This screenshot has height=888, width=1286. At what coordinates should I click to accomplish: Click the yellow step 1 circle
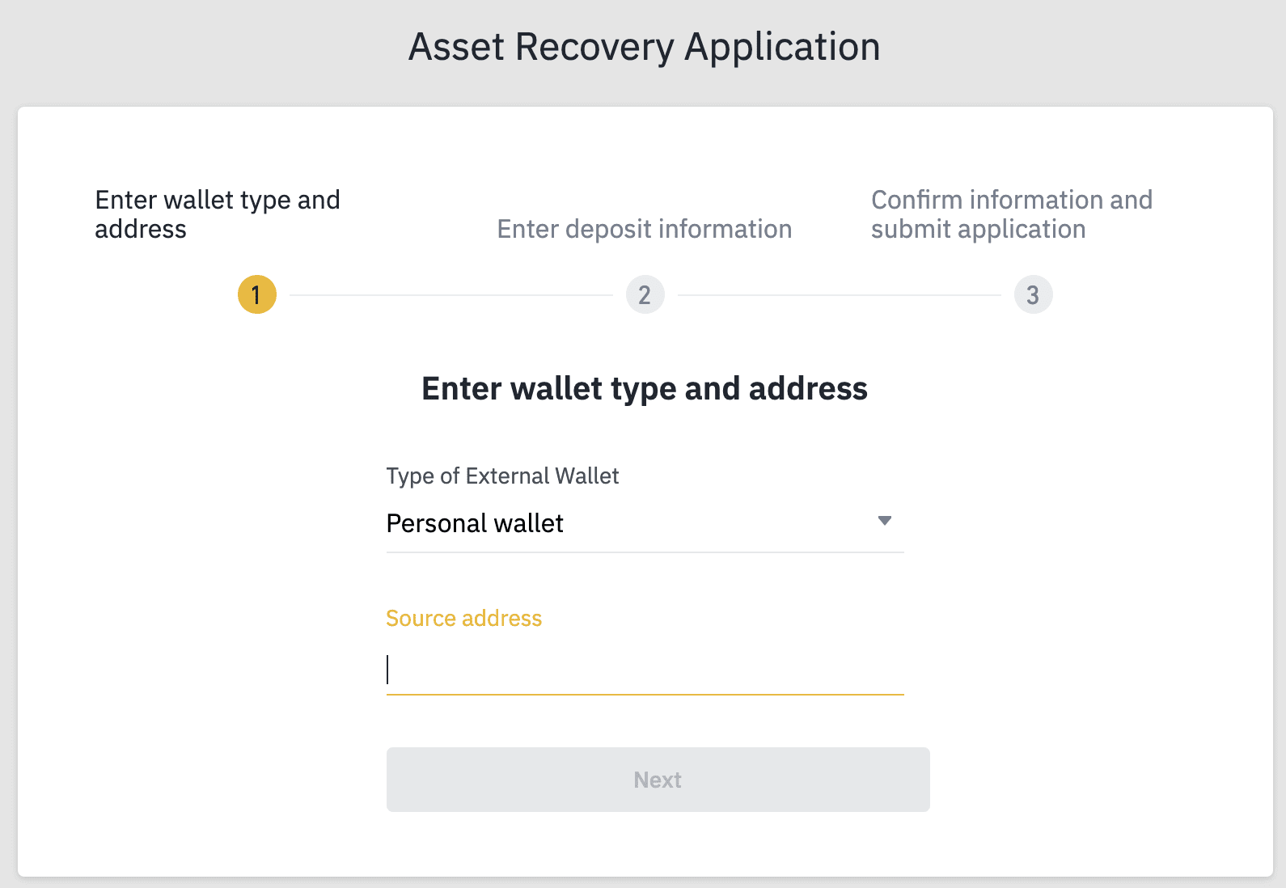pos(257,294)
